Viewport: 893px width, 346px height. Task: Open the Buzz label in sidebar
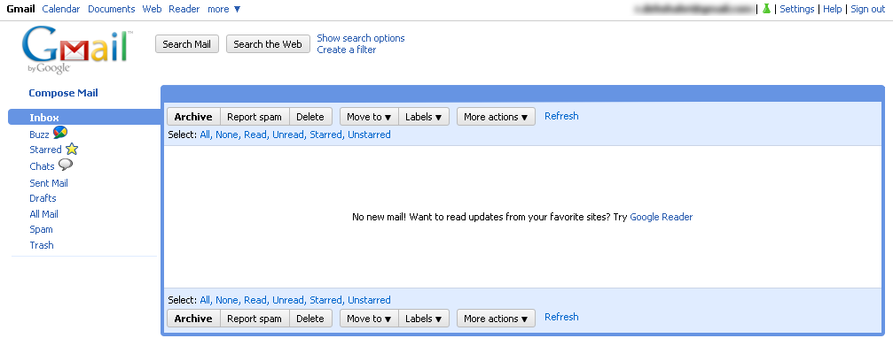(x=39, y=135)
